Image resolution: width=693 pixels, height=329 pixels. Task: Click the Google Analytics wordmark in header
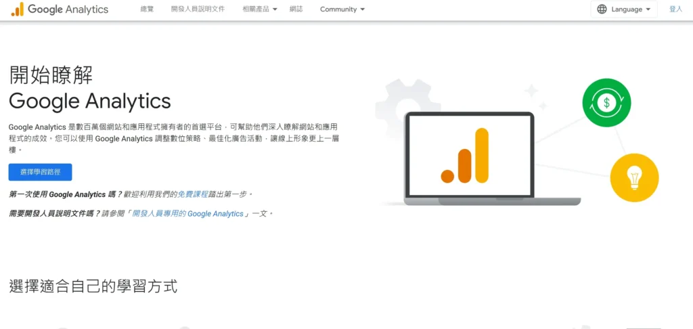click(x=68, y=9)
